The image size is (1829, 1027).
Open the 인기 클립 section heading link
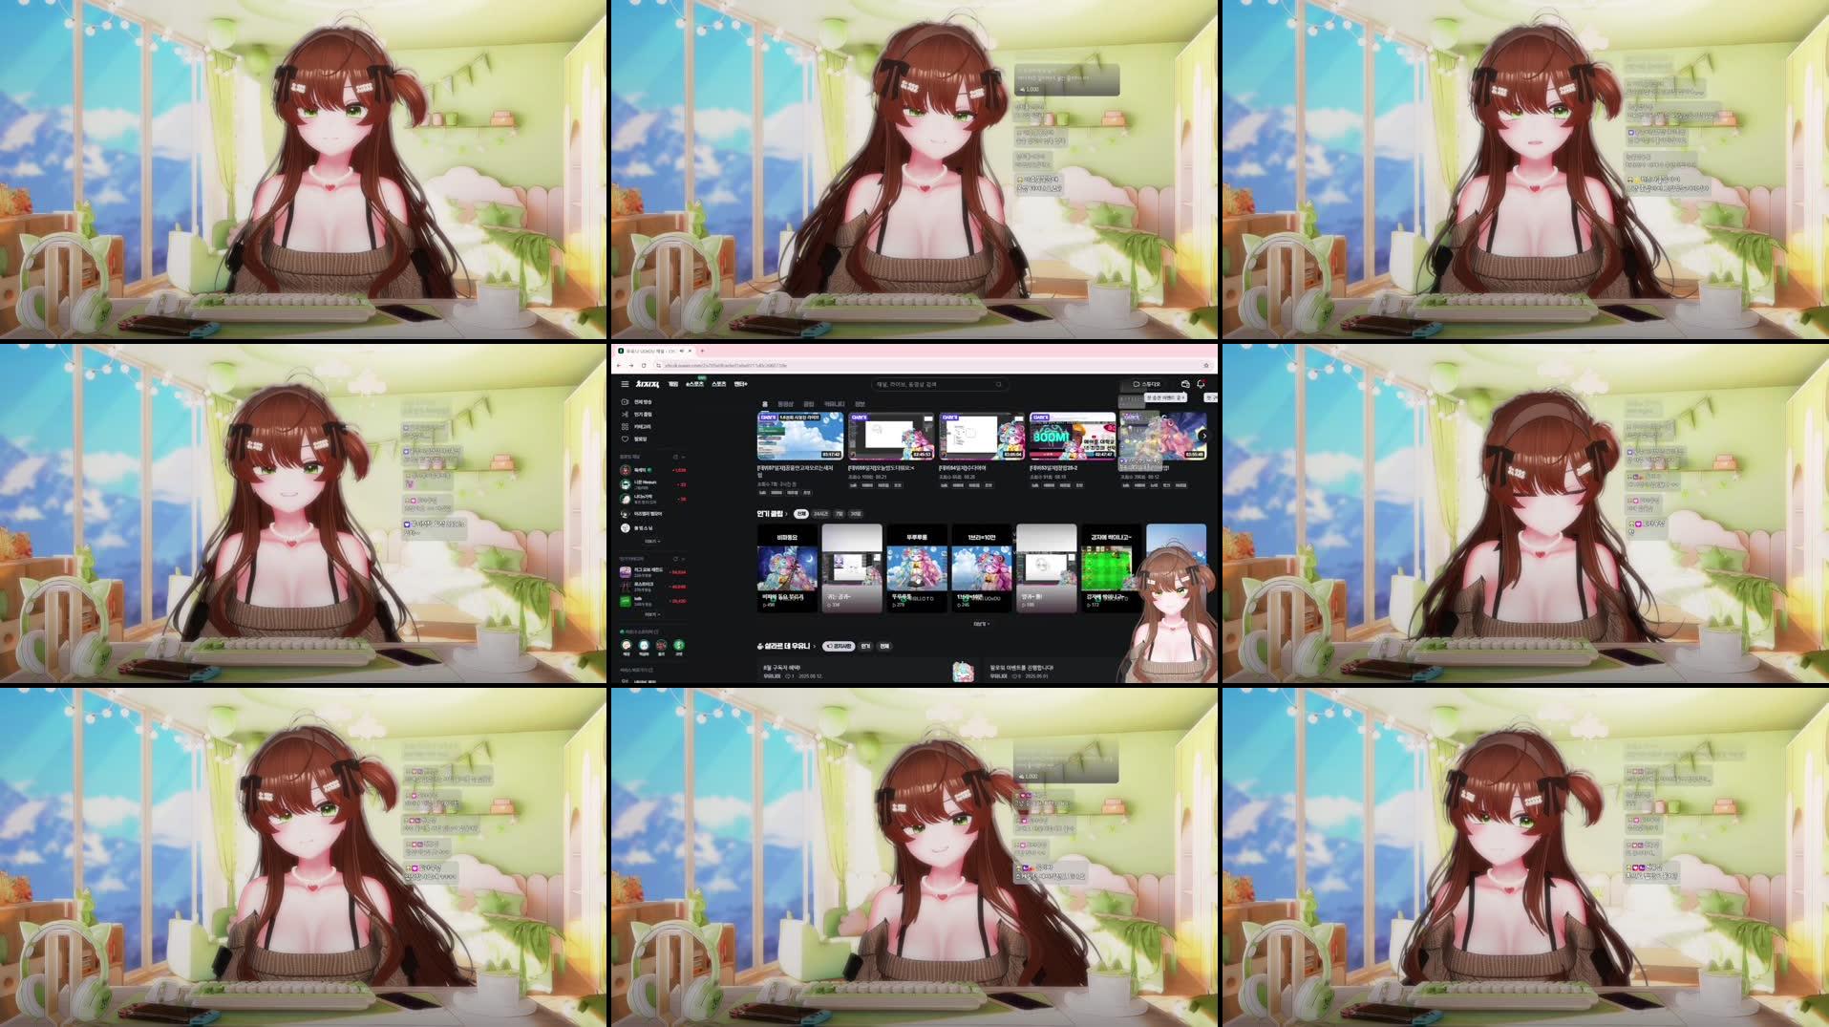click(x=771, y=514)
